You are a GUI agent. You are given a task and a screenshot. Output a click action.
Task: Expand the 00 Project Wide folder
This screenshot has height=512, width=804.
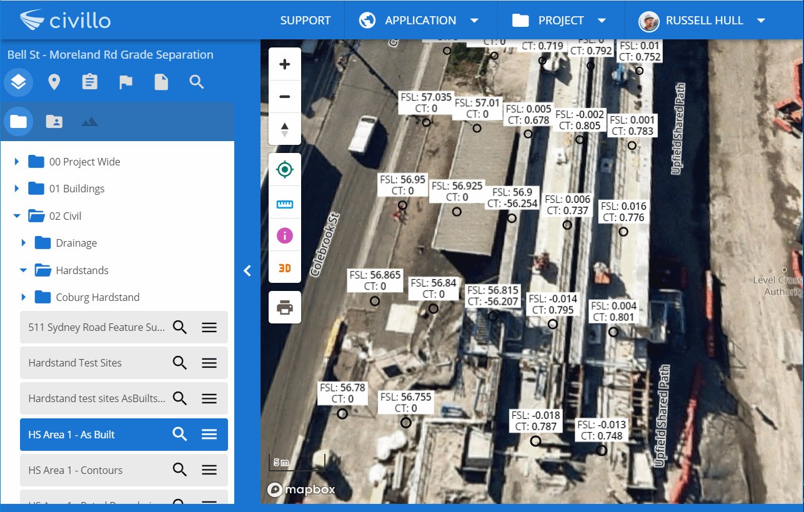point(17,162)
